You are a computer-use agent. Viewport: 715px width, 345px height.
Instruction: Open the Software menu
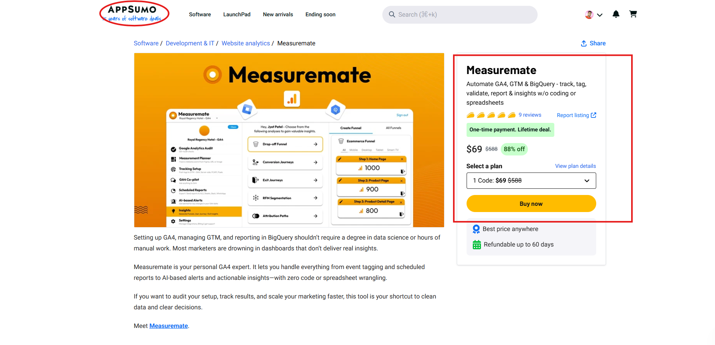click(200, 14)
